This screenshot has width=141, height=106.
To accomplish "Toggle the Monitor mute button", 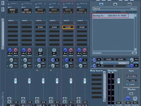I will tap(131, 94).
